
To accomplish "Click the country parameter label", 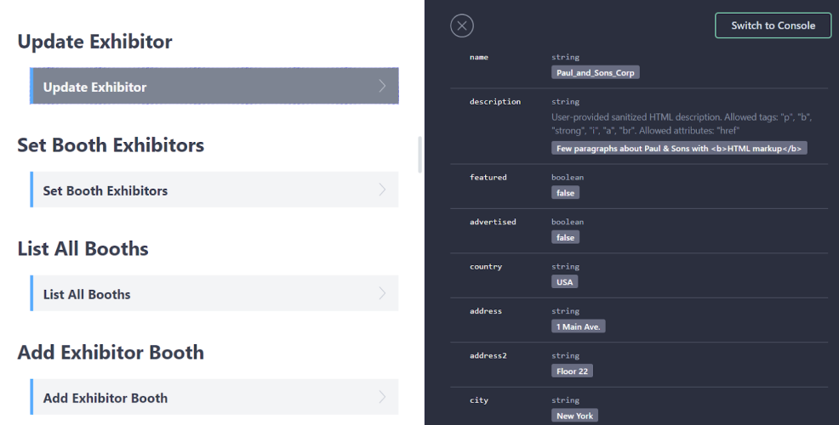I will [486, 267].
